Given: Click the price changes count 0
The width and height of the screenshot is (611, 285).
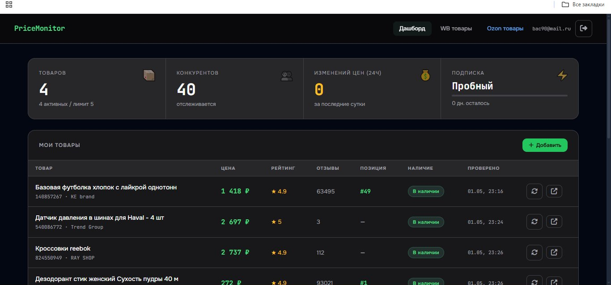Looking at the screenshot, I should pos(318,90).
